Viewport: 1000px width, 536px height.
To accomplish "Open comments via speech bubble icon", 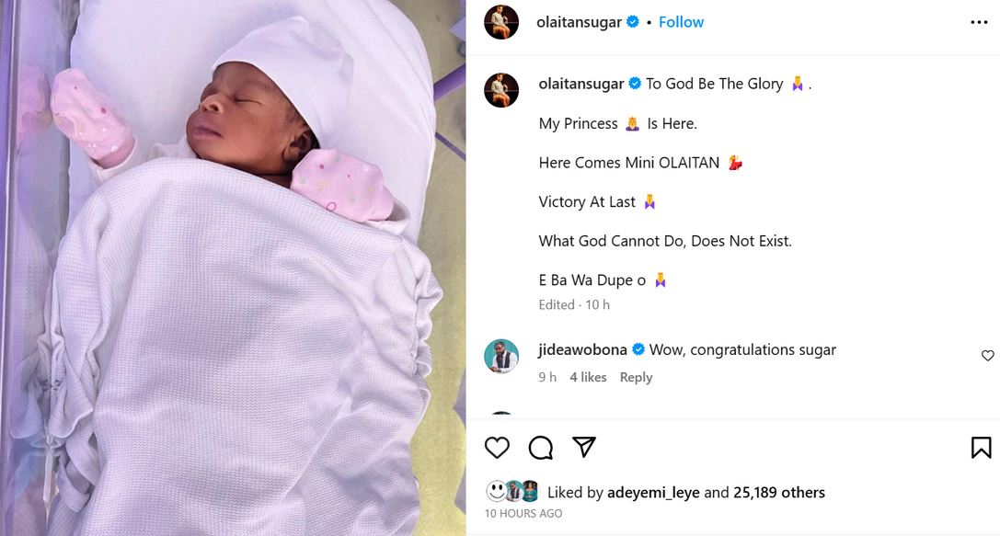I will (x=541, y=448).
